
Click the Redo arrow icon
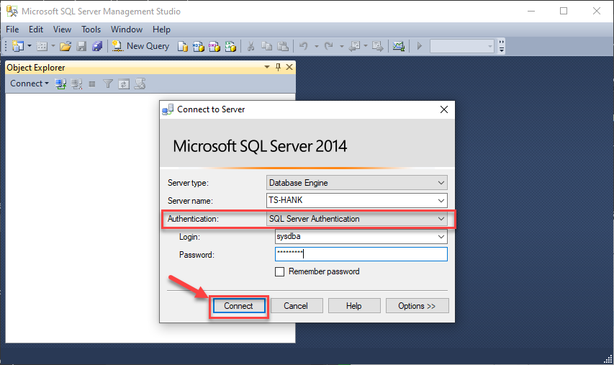point(329,46)
